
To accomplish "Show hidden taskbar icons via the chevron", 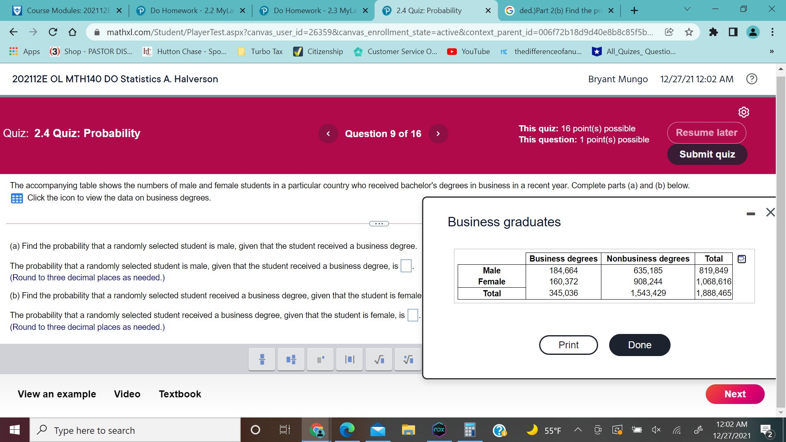I will pos(578,430).
